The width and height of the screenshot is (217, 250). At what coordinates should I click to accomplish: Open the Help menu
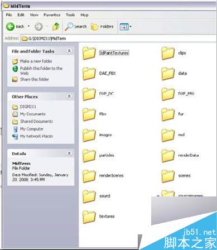tap(84, 15)
